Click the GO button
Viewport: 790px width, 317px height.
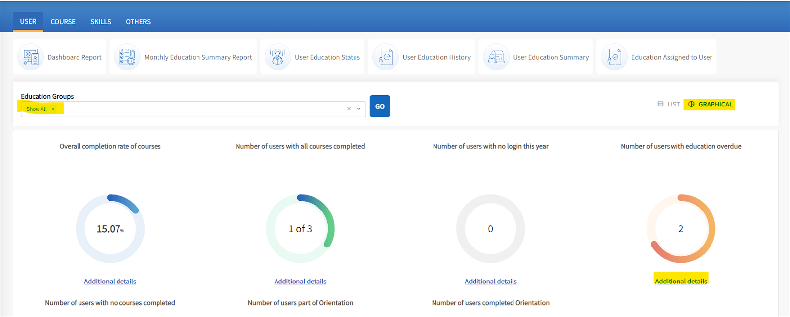[380, 106]
